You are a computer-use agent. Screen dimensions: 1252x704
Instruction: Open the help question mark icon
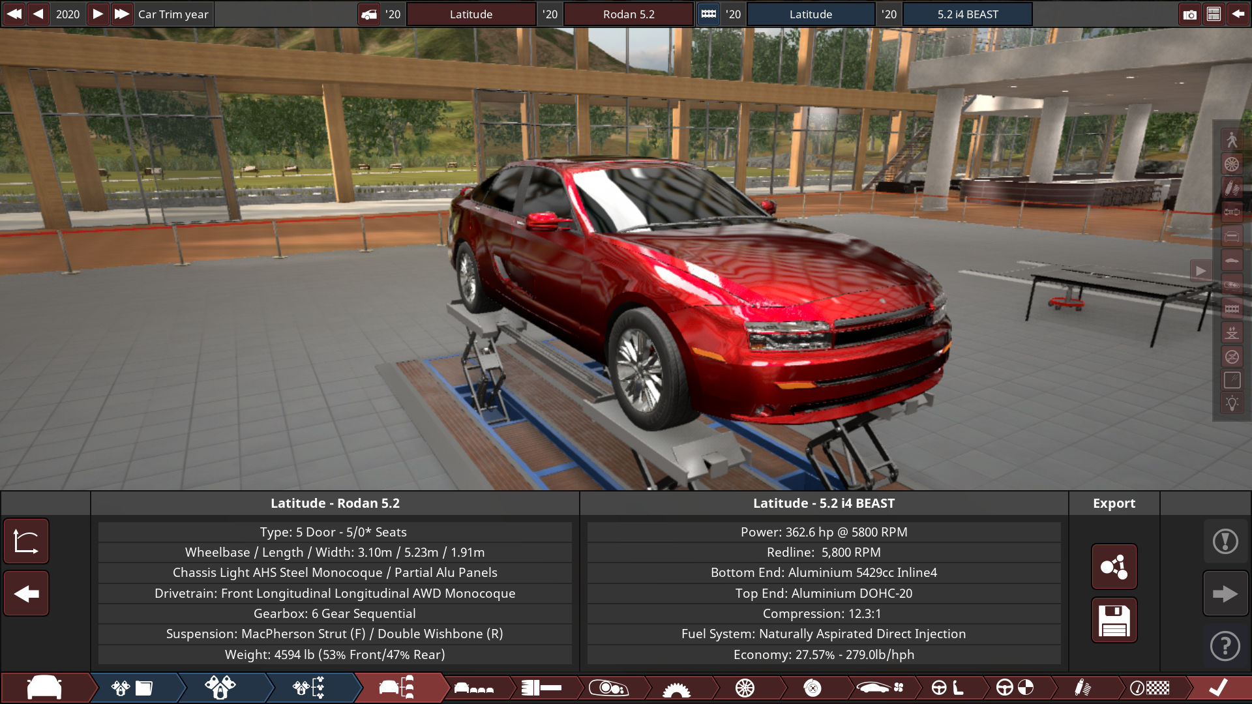[x=1225, y=646]
